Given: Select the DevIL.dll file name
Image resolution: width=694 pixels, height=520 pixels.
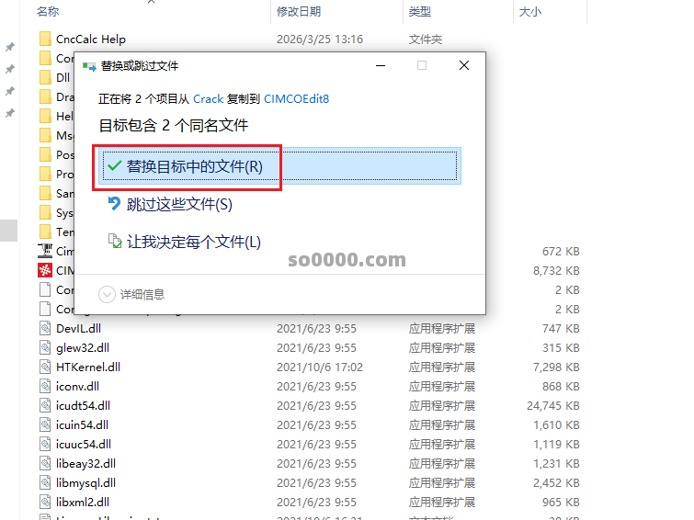Looking at the screenshot, I should click(78, 328).
